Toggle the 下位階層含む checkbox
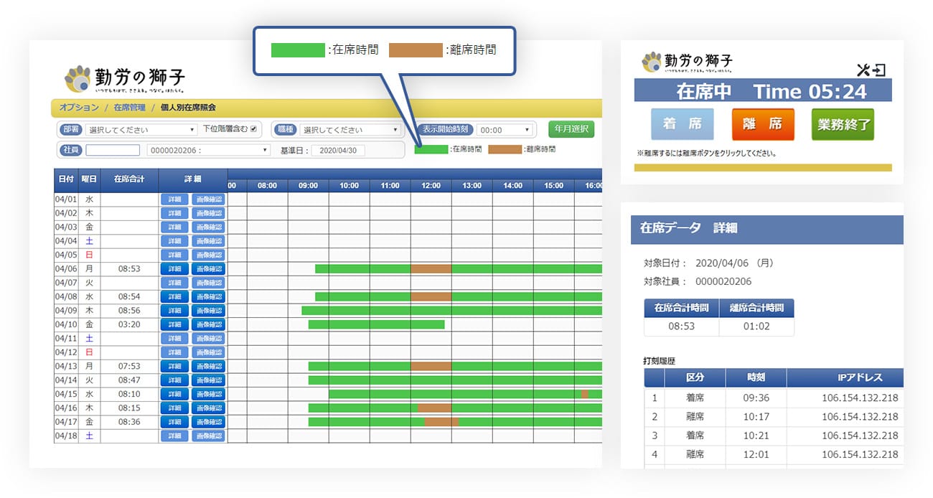Viewport: 933px width, 498px height. tap(253, 129)
